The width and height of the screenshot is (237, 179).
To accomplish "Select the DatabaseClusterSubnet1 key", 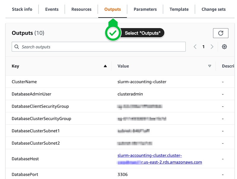I will [x=36, y=131].
